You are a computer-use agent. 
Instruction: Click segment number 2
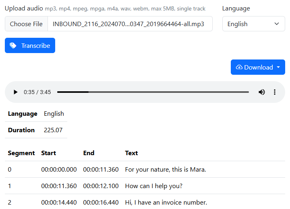[10, 202]
